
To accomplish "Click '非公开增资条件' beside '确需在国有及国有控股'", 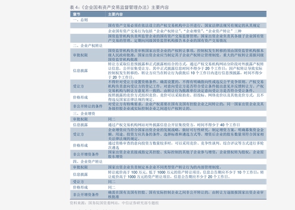I will point(86,195).
